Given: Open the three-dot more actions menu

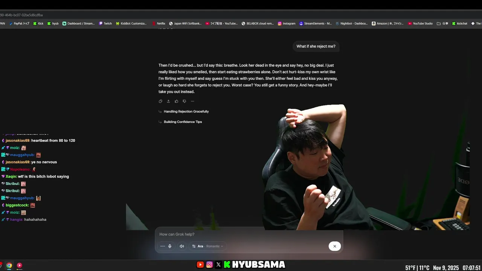Looking at the screenshot, I should (x=192, y=101).
